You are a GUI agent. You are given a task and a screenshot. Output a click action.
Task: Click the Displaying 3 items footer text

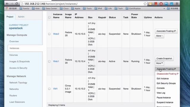tap(57, 105)
